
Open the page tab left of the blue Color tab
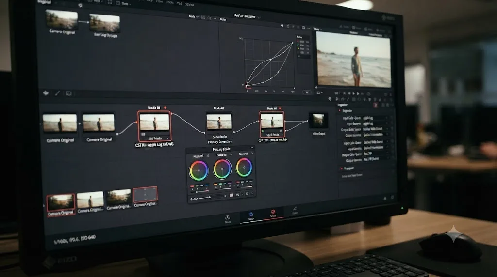tap(228, 219)
